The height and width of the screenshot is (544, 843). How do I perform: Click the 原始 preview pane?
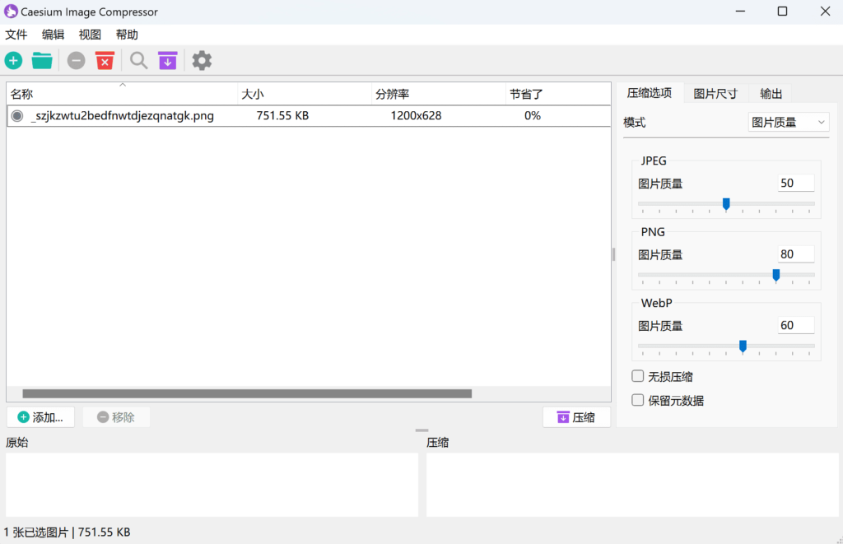tap(212, 485)
